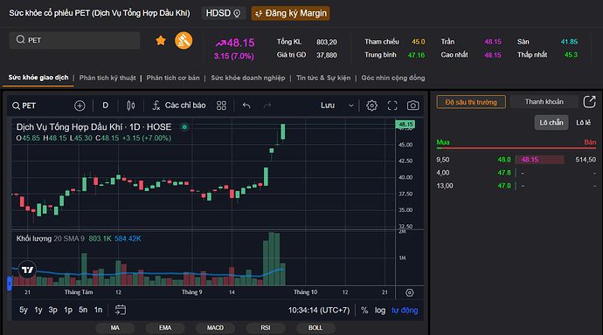Image resolution: width=603 pixels, height=335 pixels.
Task: Click the price scale settings icon
Action: click(410, 293)
